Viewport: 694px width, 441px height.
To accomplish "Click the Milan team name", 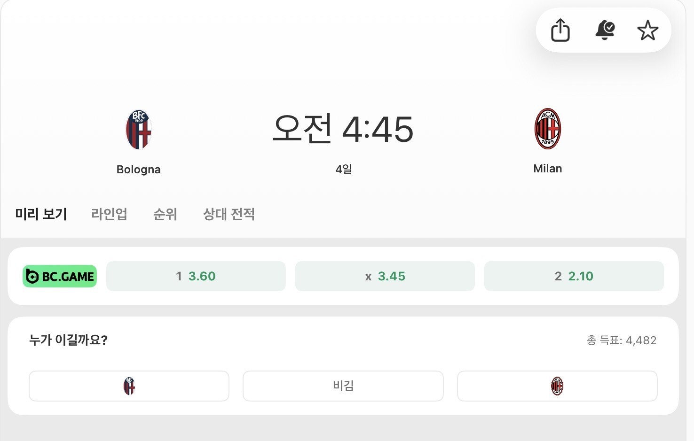I will (548, 169).
